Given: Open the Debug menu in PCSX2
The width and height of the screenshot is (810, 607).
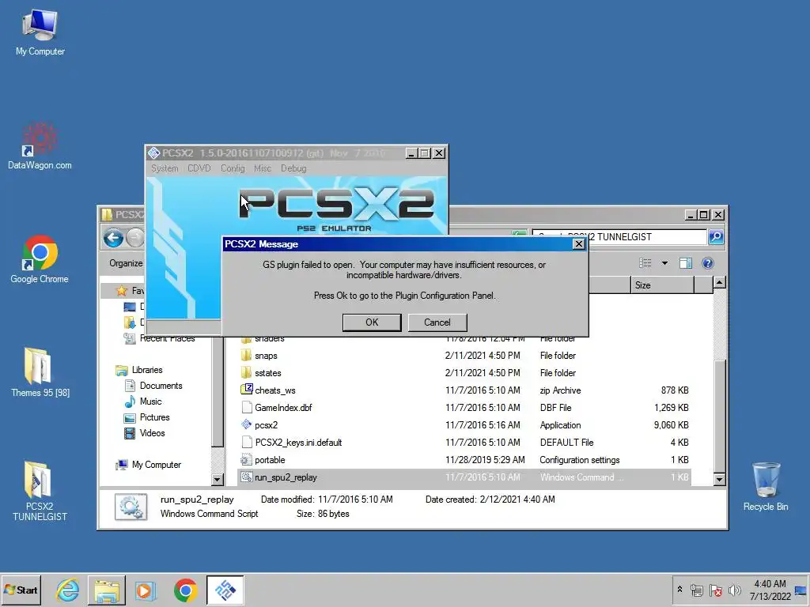Looking at the screenshot, I should [293, 168].
